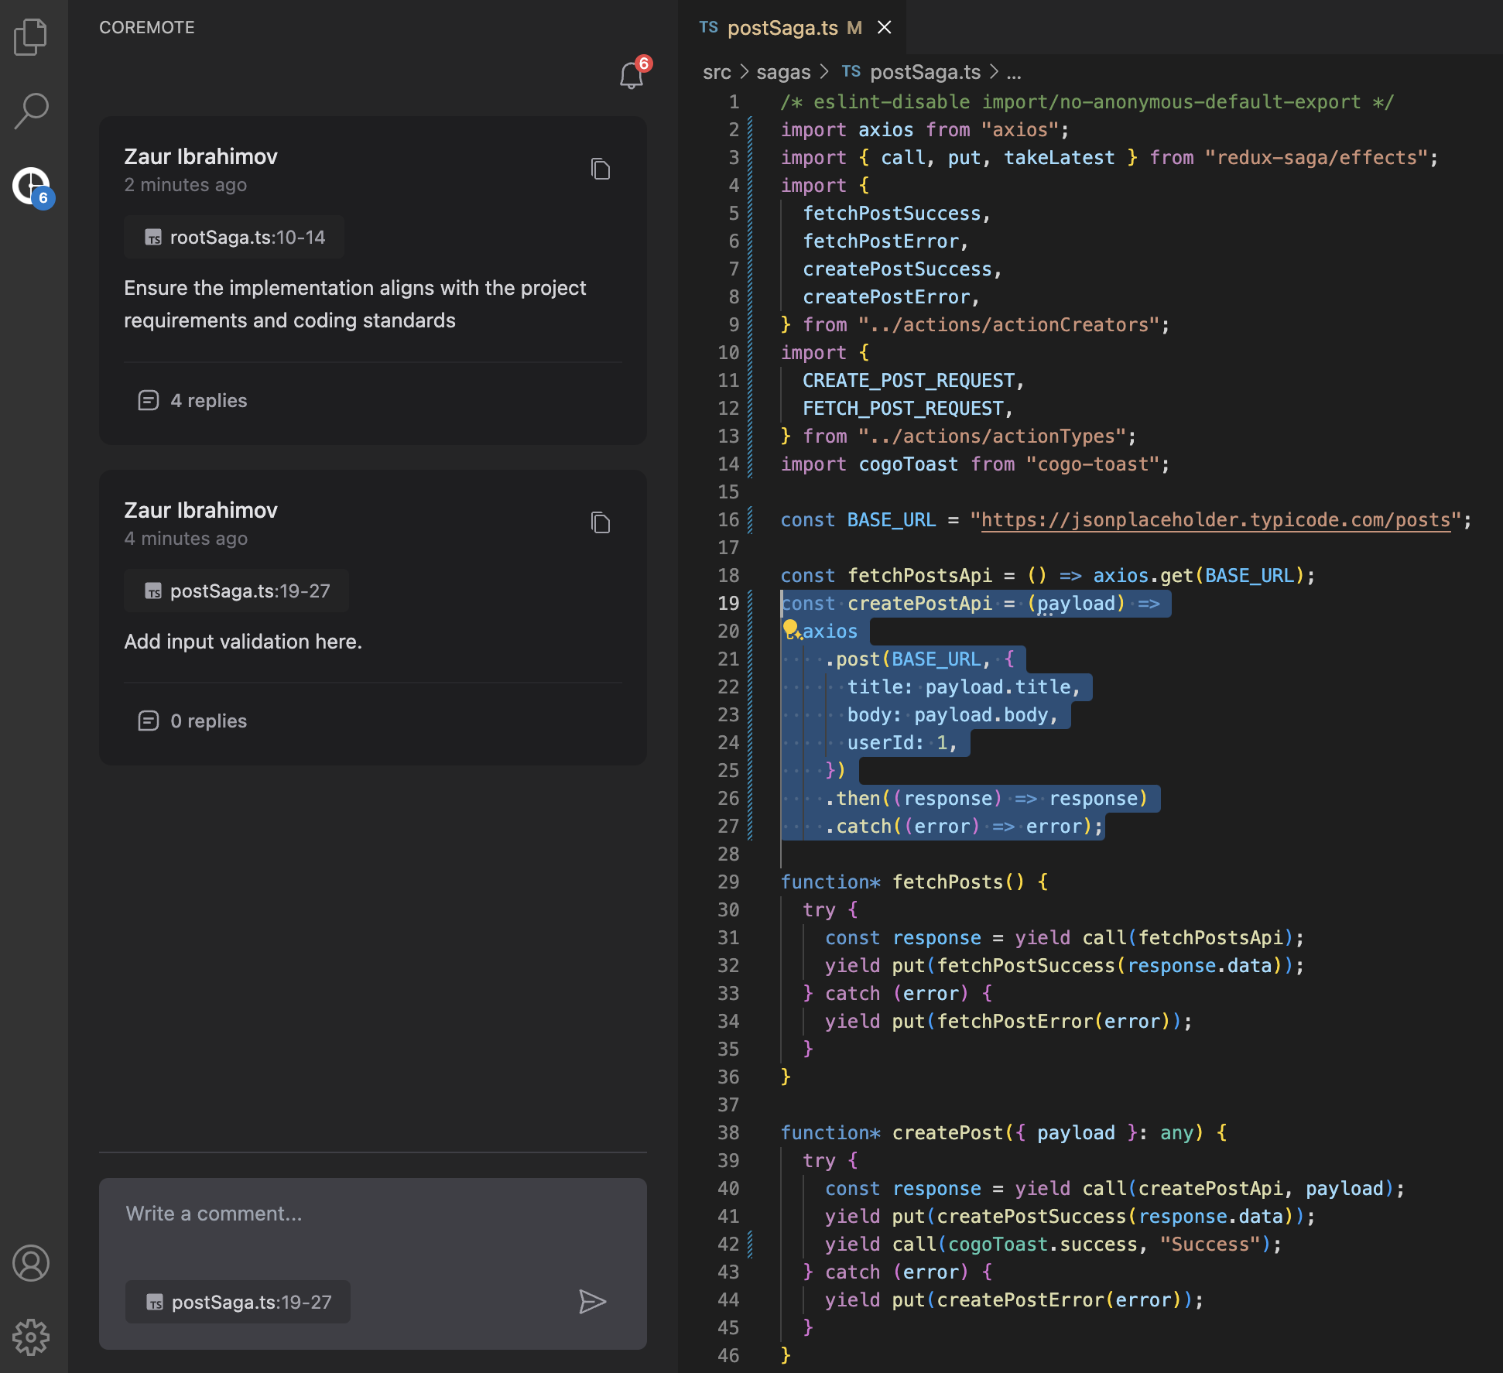This screenshot has width=1503, height=1373.
Task: Click 'userId: 1,' on line 24
Action: [902, 743]
